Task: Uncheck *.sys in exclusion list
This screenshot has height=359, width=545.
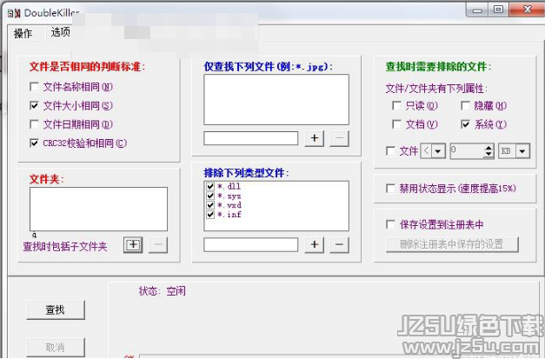Action: 210,196
